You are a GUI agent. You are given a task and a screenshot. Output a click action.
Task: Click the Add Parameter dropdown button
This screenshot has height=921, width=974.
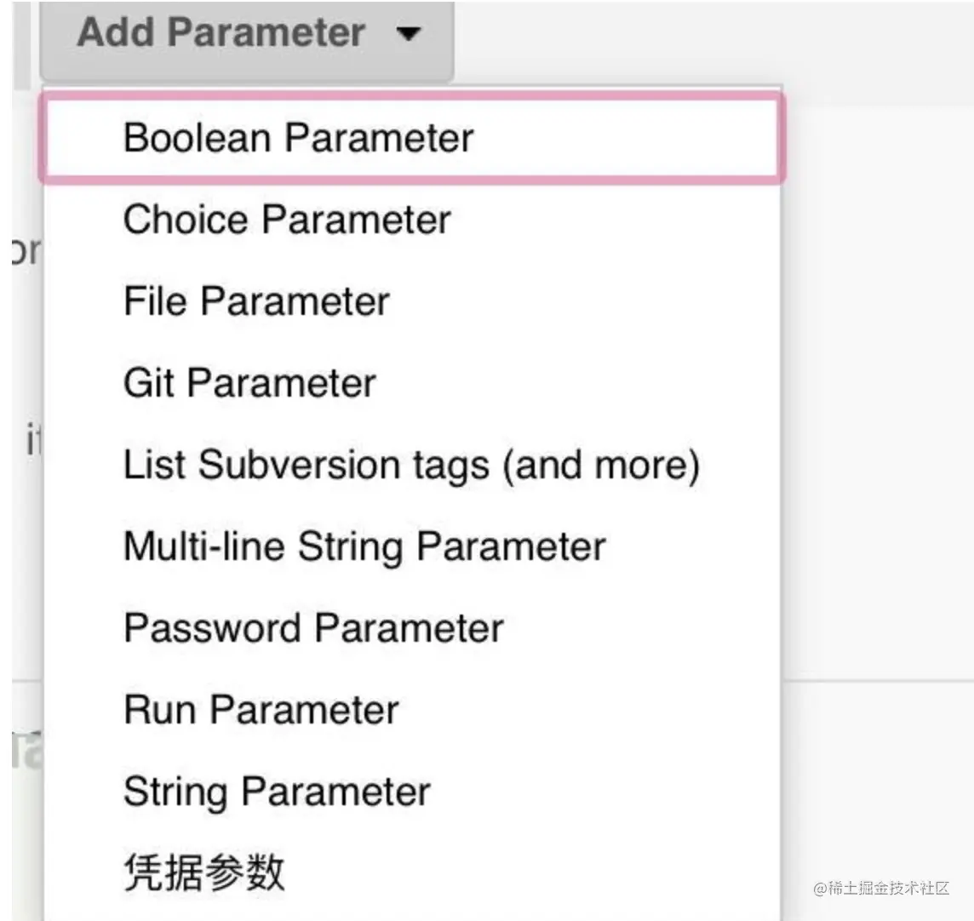point(247,36)
